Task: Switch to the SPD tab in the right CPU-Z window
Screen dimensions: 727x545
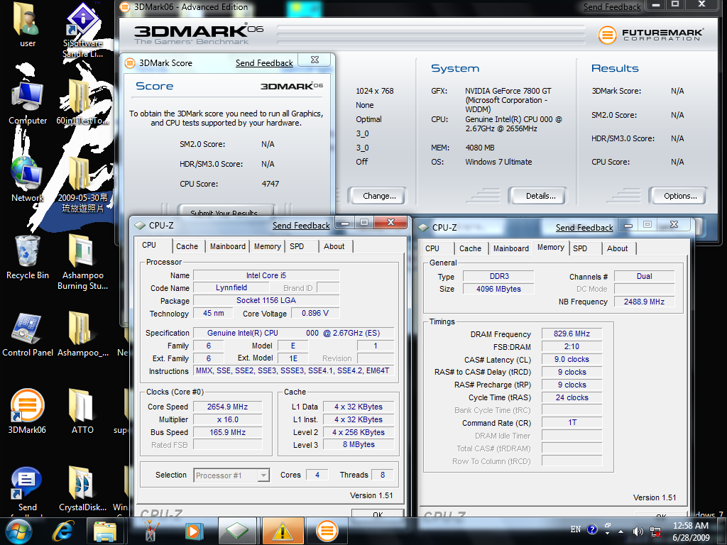Action: click(x=580, y=248)
